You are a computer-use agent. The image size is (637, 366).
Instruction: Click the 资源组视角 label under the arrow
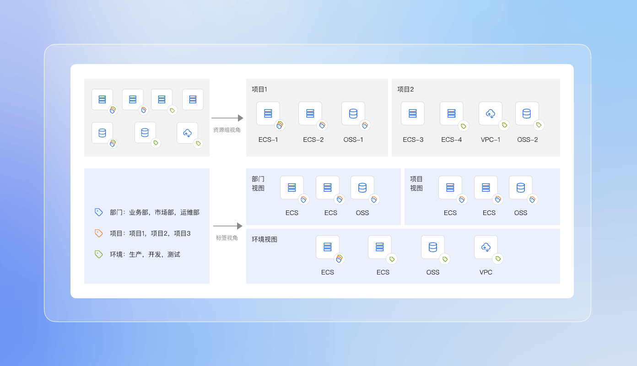pyautogui.click(x=227, y=130)
